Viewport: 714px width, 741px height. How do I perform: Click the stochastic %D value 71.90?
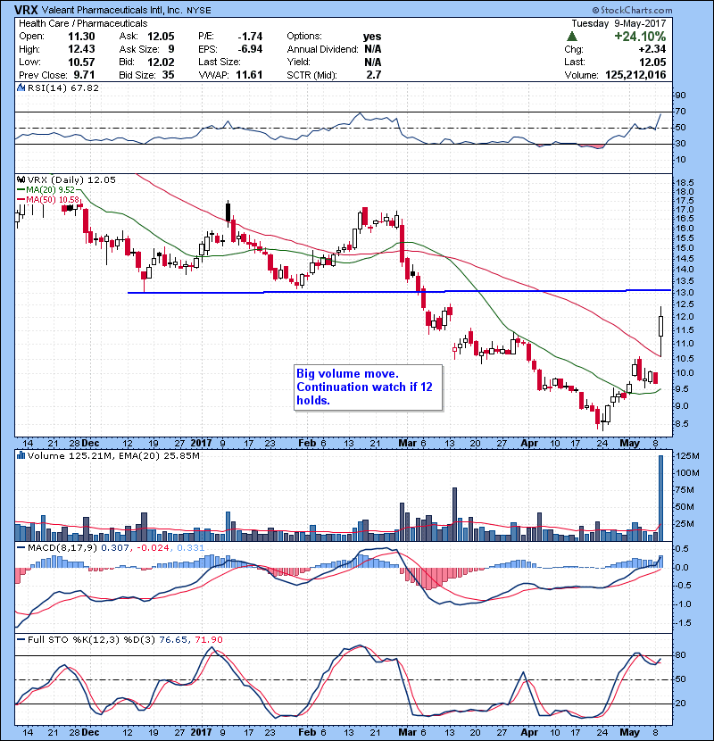(208, 639)
